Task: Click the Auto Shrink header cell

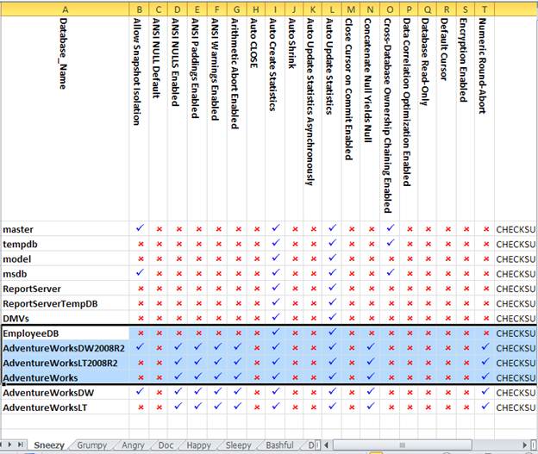Action: coord(294,118)
